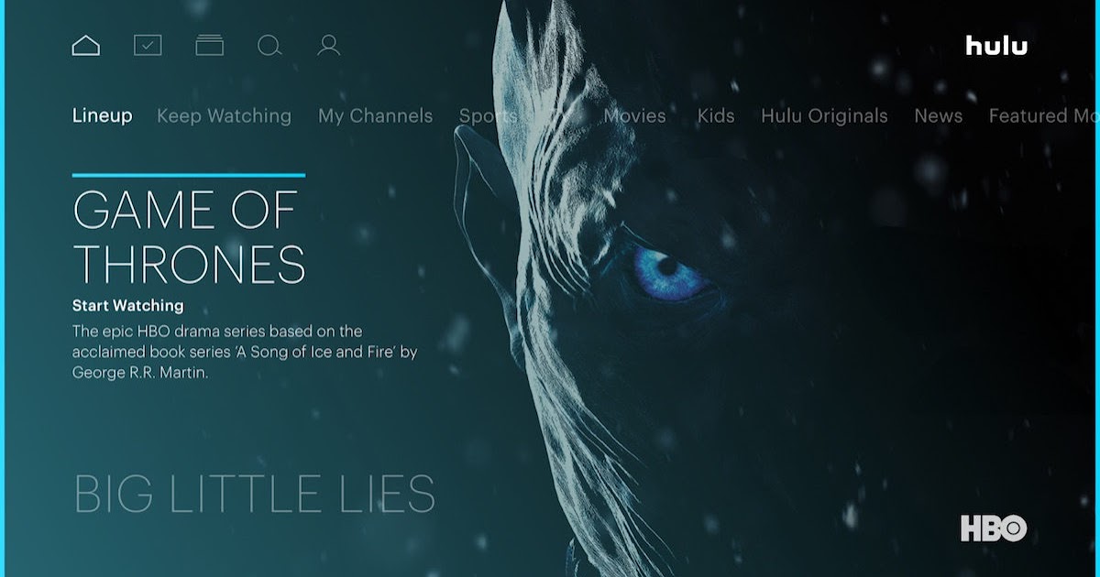The image size is (1100, 577).
Task: Open the Account profile icon
Action: coord(328,45)
